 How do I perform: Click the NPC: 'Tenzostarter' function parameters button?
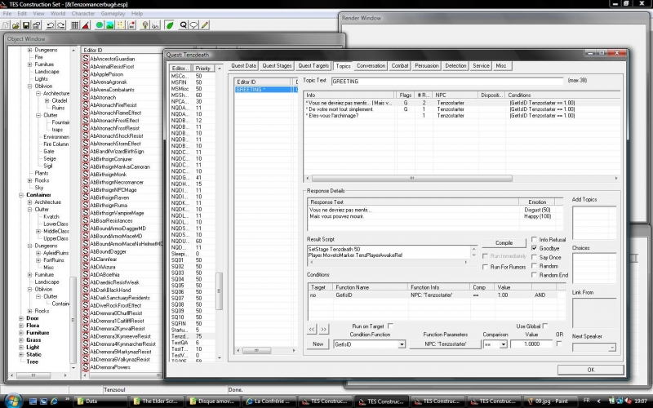(x=445, y=344)
